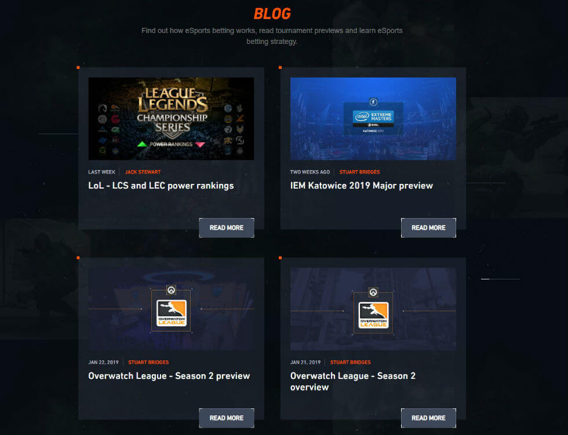View author Jack Stewart's posts
This screenshot has width=568, height=435.
143,172
